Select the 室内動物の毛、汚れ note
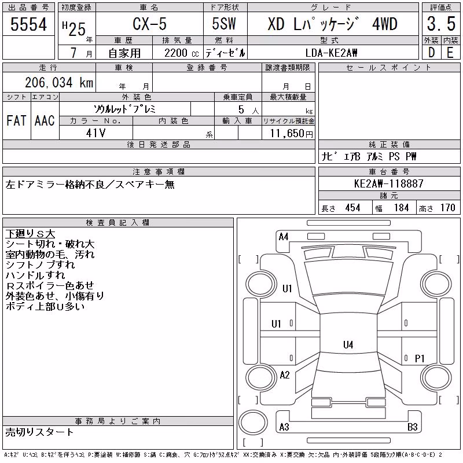The height and width of the screenshot is (463, 463). tap(50, 255)
